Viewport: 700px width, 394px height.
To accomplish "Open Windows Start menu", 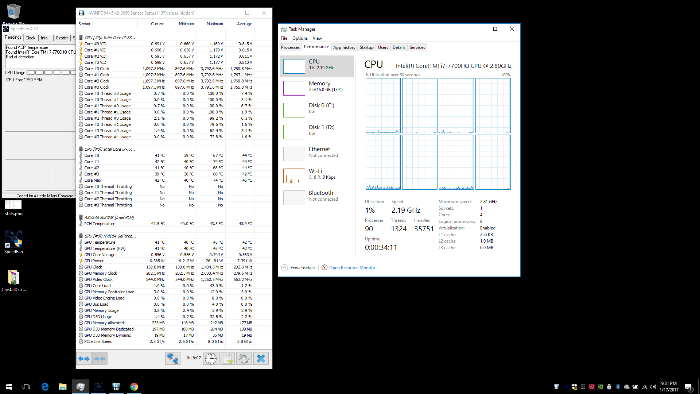I will coord(9,387).
